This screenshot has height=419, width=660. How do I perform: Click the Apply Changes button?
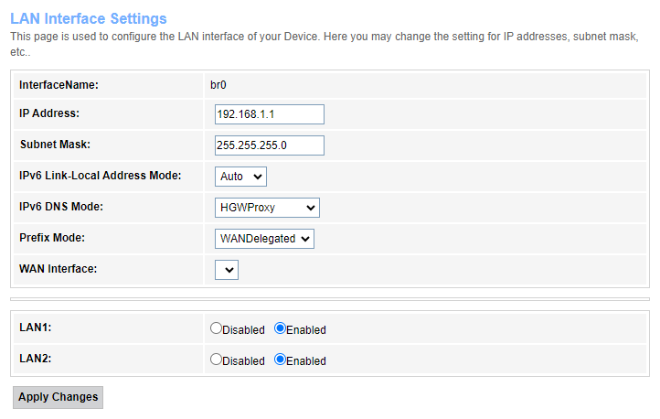58,397
